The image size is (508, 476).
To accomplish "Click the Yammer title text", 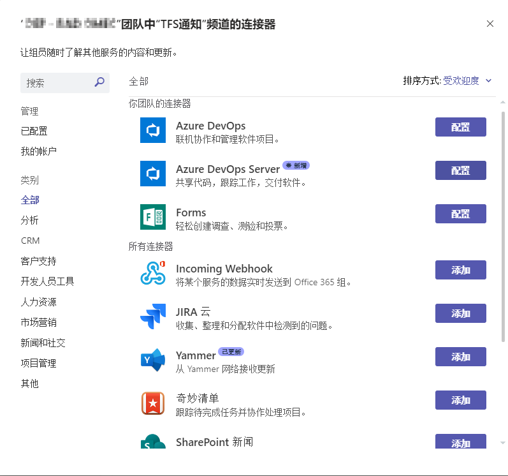I will point(196,355).
